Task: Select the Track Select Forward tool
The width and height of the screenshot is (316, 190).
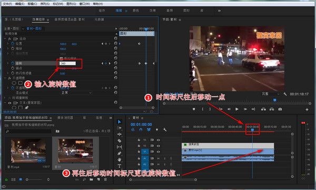Action: click(x=120, y=128)
